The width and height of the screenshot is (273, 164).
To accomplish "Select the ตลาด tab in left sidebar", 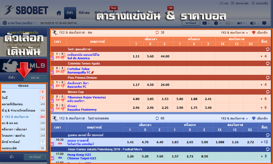I will (x=35, y=78).
